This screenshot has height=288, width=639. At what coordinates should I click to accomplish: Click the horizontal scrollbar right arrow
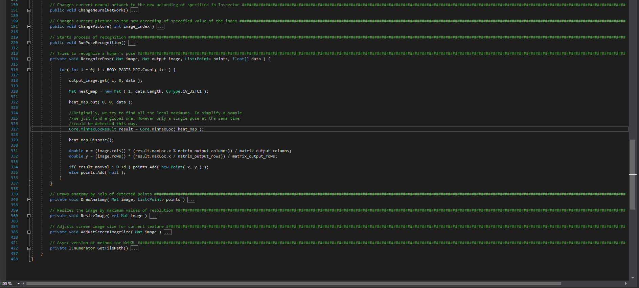click(626, 284)
